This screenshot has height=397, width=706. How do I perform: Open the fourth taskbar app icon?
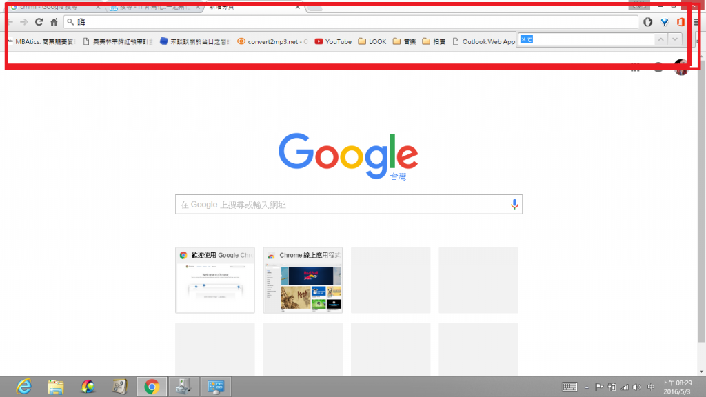[119, 387]
